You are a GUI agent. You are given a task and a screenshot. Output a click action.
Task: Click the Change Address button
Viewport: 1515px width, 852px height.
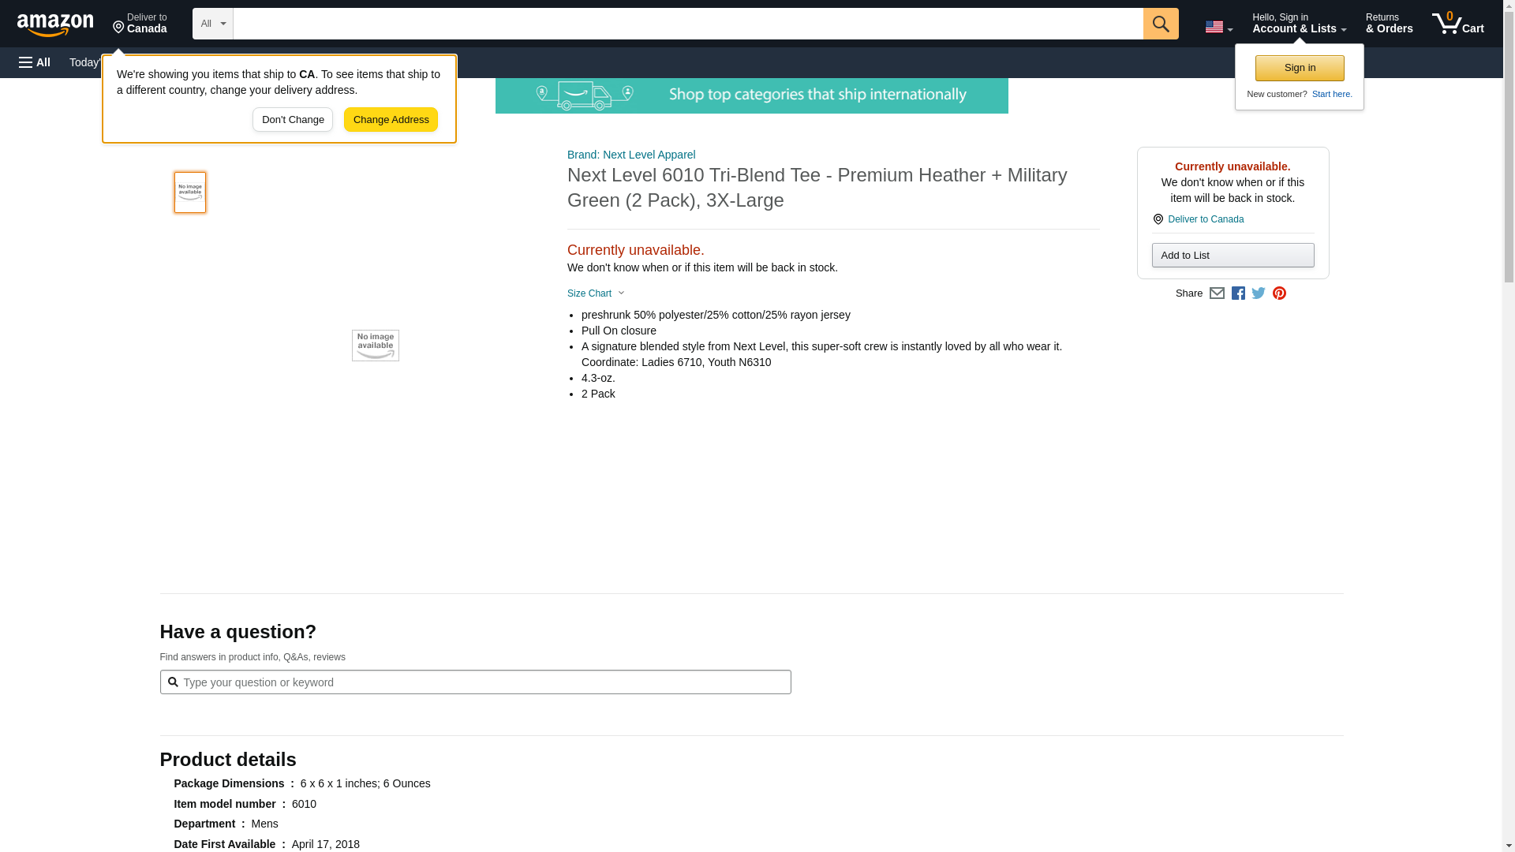pos(391,120)
